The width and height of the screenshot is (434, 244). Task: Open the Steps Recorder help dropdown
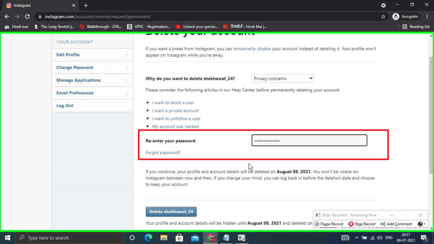point(422,224)
